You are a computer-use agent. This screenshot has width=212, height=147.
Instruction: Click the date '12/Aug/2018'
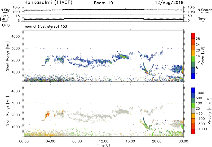(x=169, y=2)
